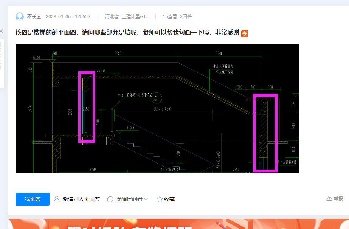This screenshot has width=349, height=229.
Task: Expand the 提醒提问者 dropdown
Action: pos(146,199)
